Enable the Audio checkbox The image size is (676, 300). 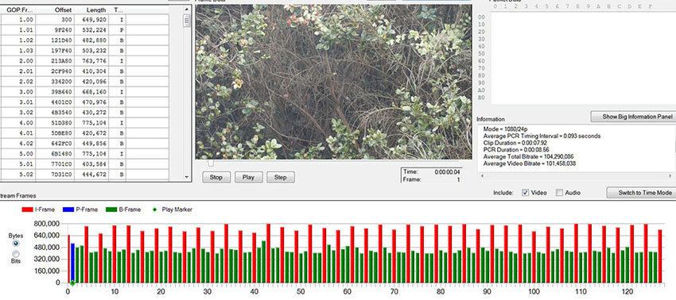(559, 193)
